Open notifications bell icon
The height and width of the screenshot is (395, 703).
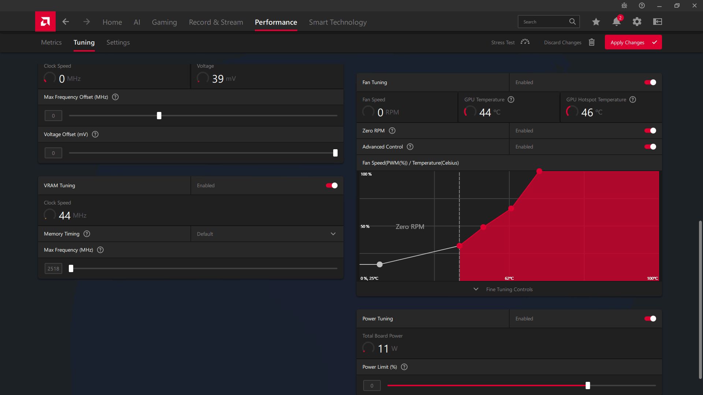[x=616, y=22]
